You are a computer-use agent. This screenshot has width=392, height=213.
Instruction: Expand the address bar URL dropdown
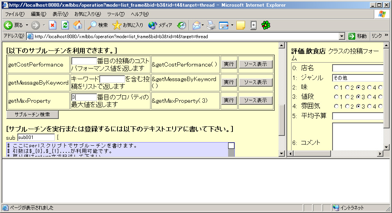pos(342,37)
